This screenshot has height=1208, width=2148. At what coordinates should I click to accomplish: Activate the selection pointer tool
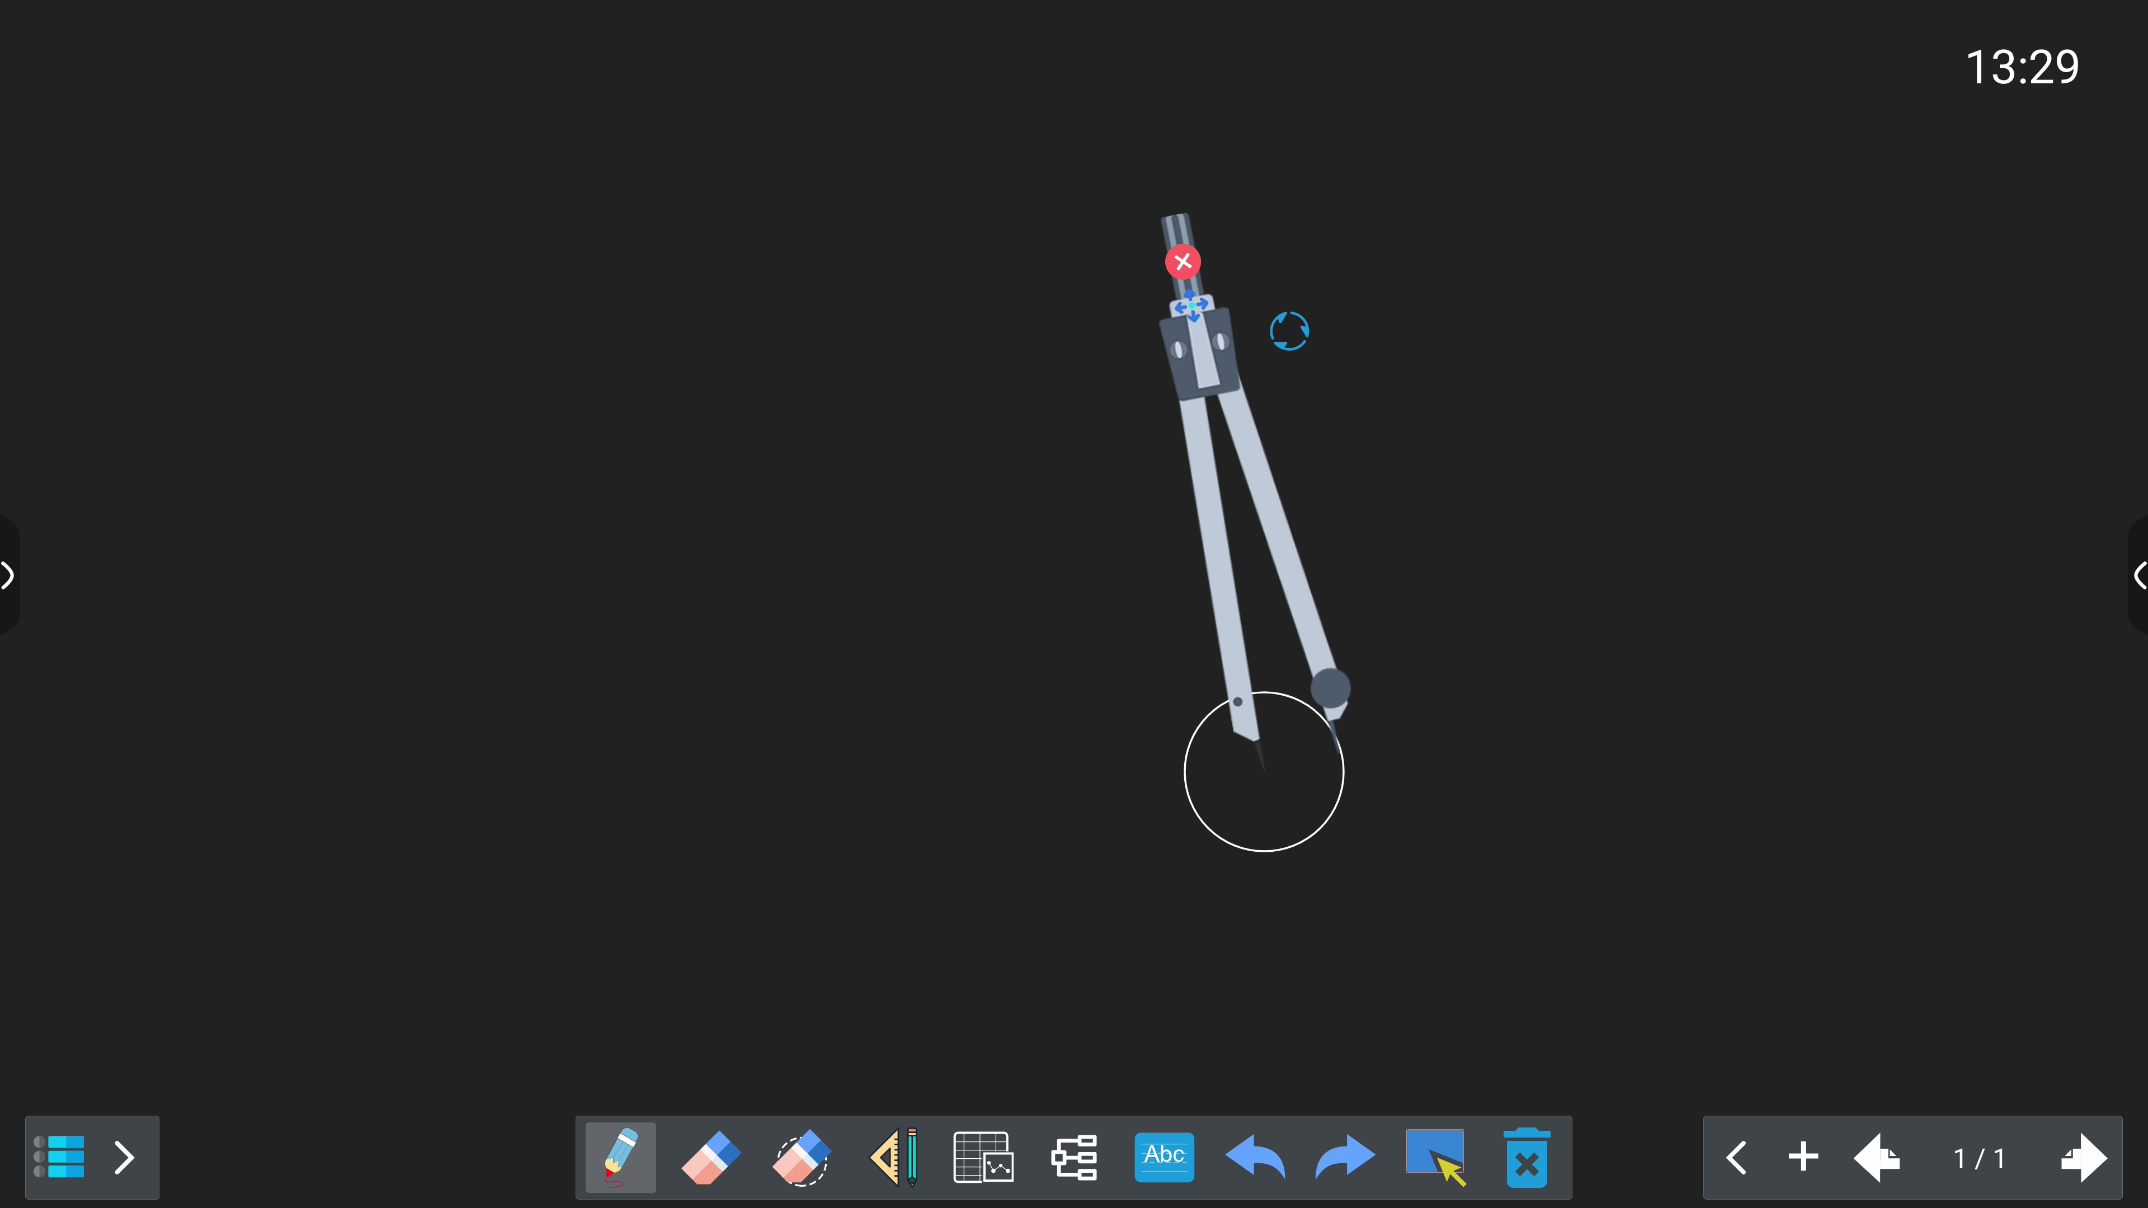(1436, 1157)
